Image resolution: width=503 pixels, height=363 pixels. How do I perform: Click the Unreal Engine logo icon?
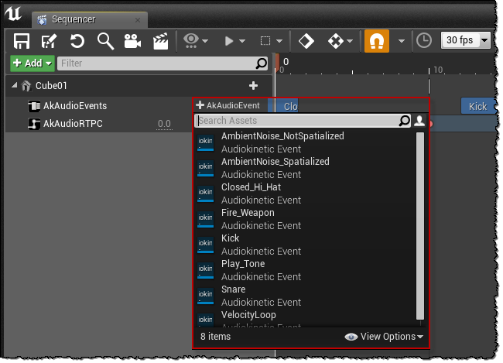pyautogui.click(x=13, y=14)
